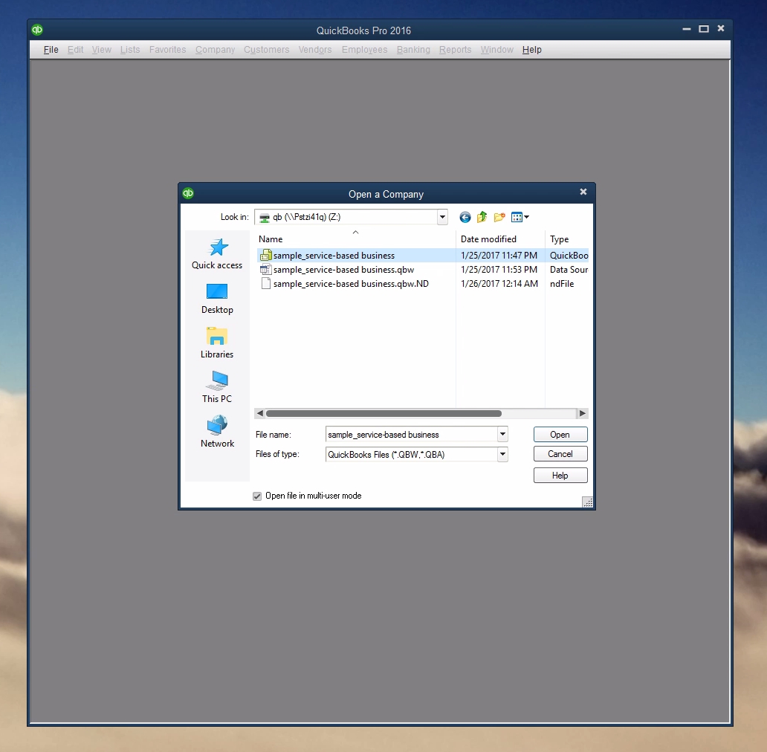
Task: Open the Reports menu
Action: (x=455, y=50)
